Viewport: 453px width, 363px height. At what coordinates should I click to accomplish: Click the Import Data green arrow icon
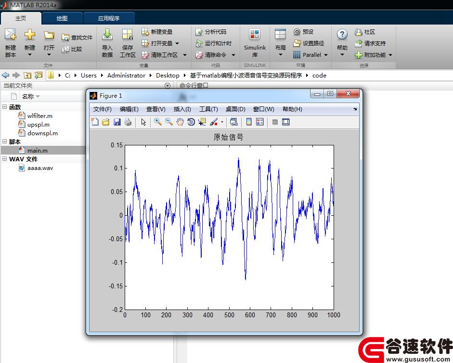coord(107,34)
